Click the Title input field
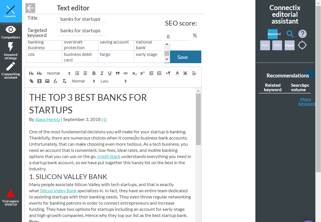 point(82,19)
